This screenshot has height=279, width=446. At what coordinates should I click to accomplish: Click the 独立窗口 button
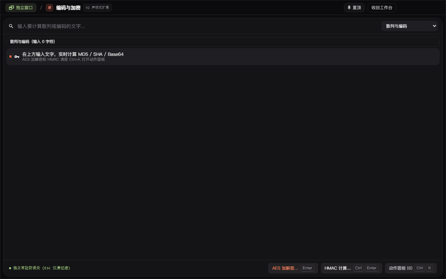[21, 8]
